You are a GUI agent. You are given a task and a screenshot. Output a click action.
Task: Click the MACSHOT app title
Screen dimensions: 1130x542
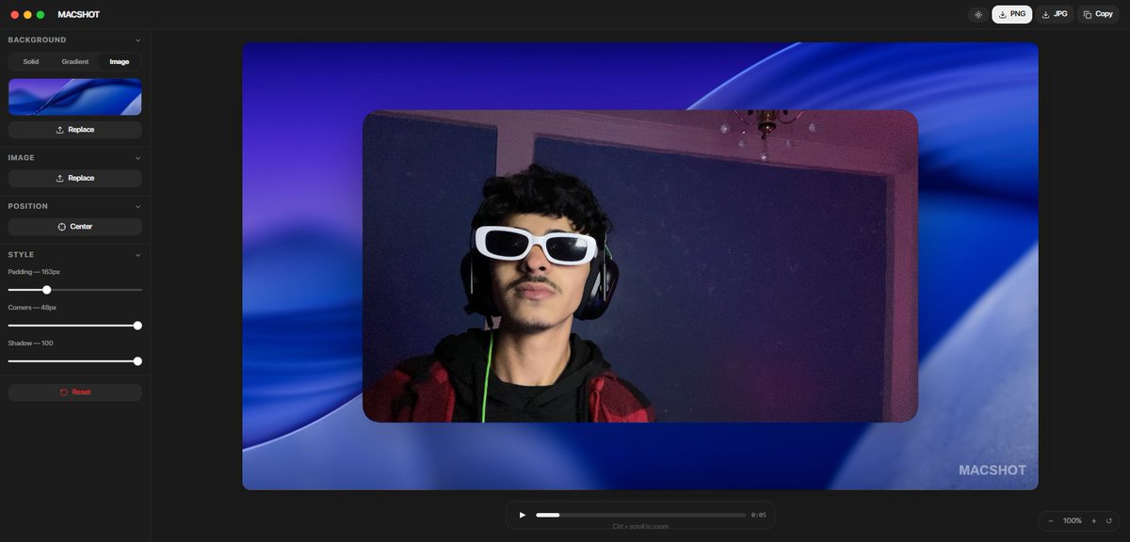(79, 14)
